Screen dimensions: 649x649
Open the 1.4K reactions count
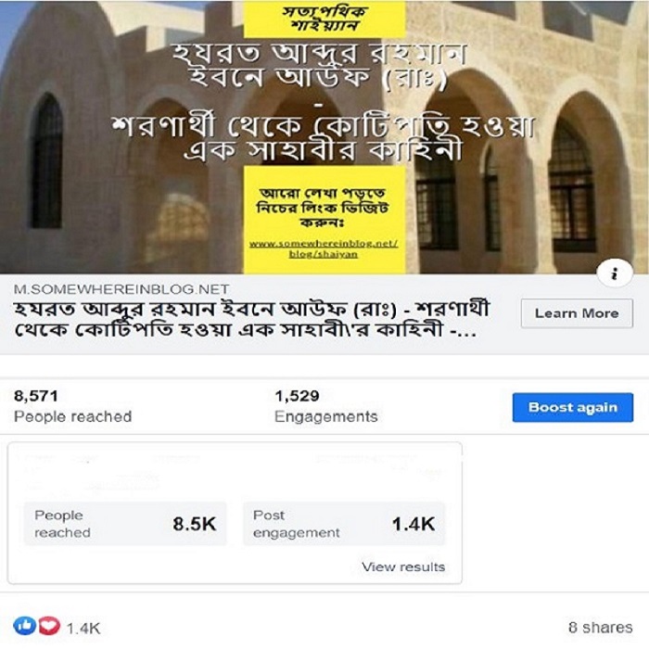pyautogui.click(x=83, y=629)
